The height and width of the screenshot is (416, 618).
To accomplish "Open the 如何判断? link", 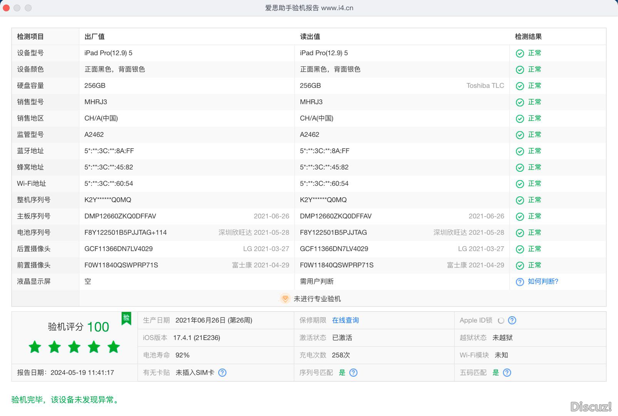I will (x=543, y=282).
